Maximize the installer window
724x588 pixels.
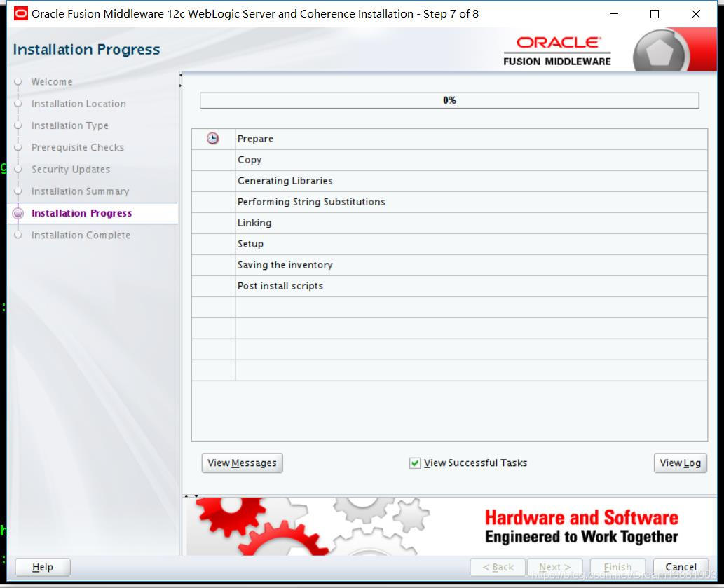(655, 14)
